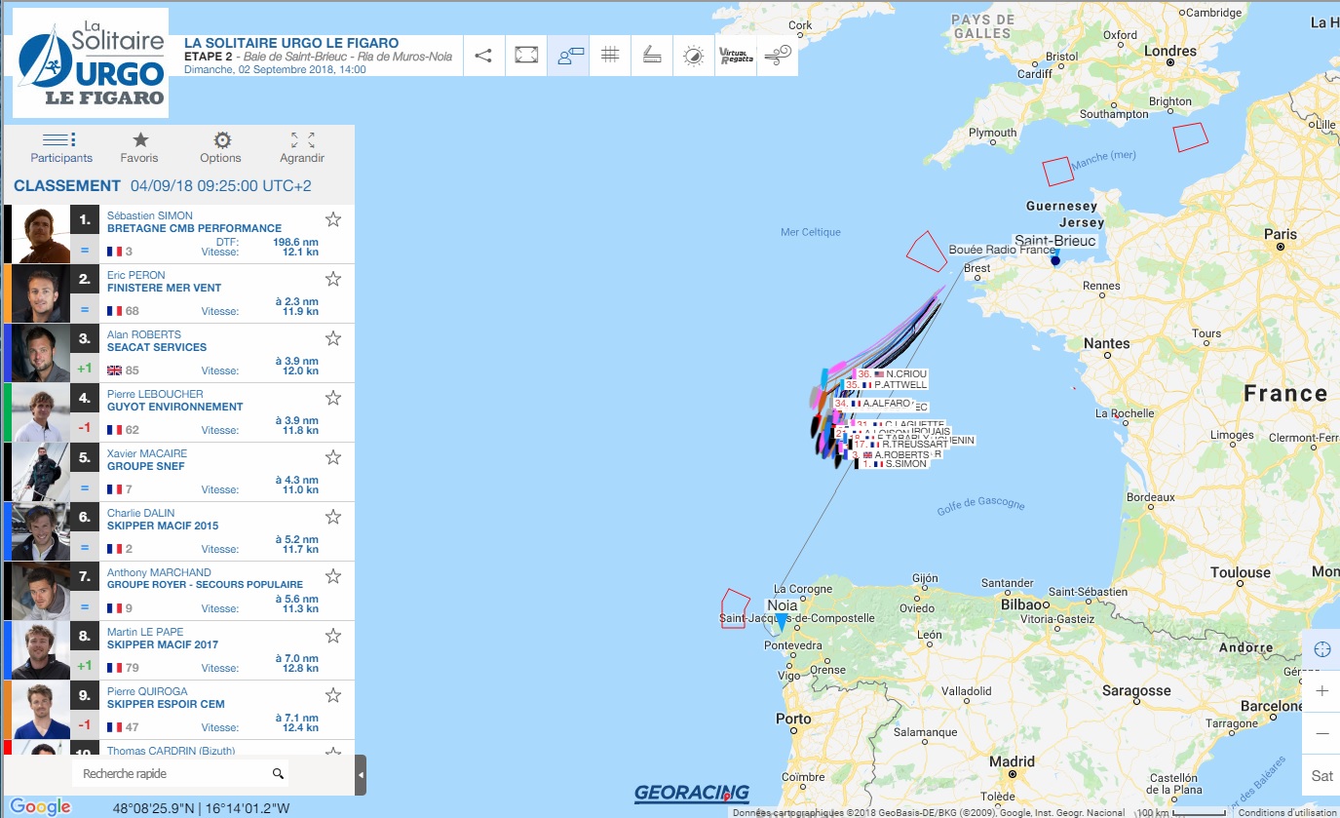Image resolution: width=1340 pixels, height=818 pixels.
Task: Expand the panel with Agrandir
Action: 302,148
